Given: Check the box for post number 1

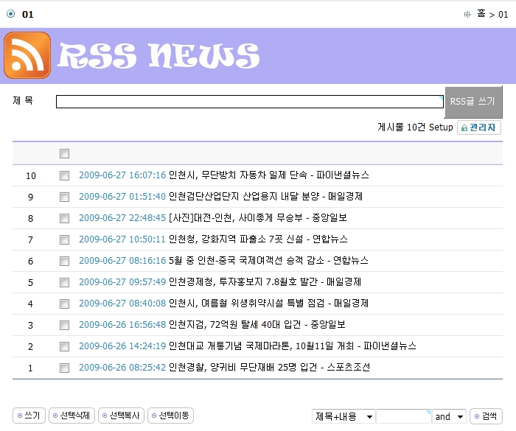Looking at the screenshot, I should [65, 368].
